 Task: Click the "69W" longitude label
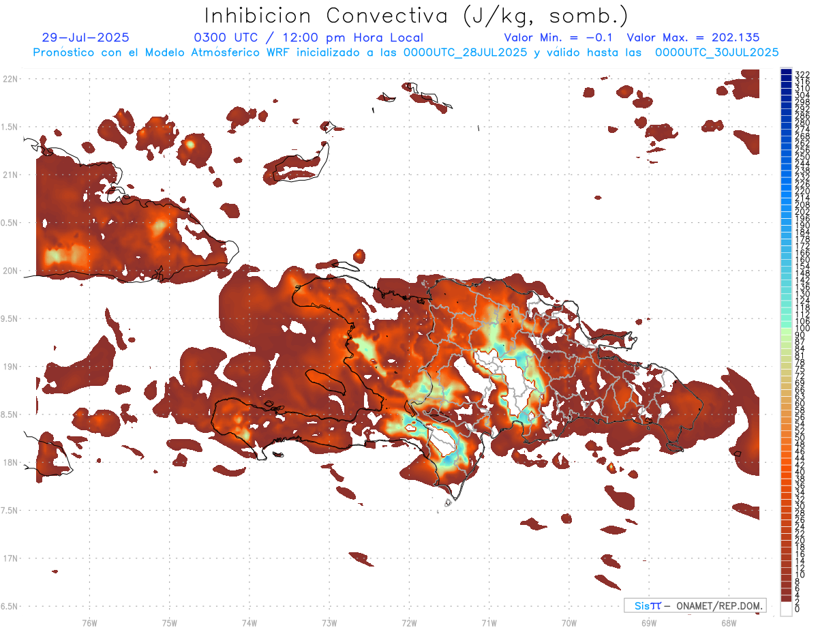[x=648, y=622]
